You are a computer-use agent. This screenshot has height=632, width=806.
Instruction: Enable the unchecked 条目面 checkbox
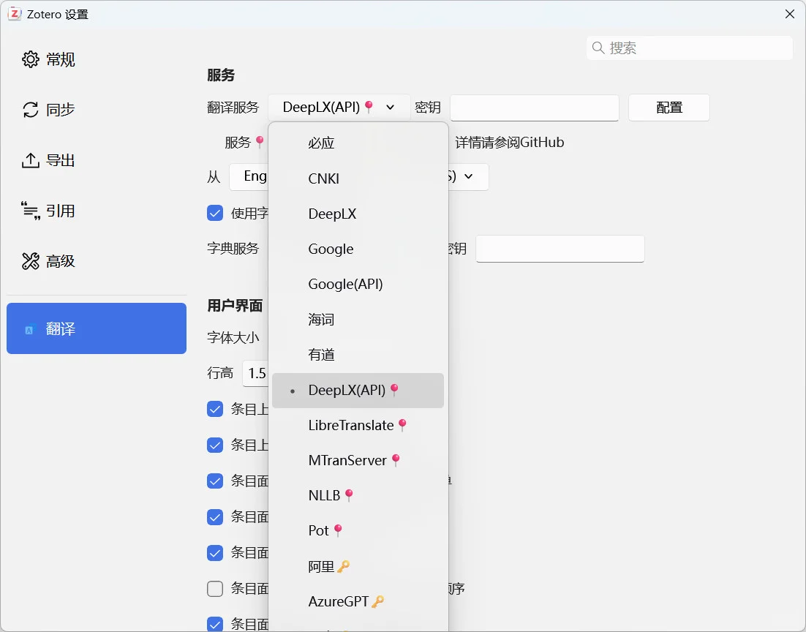214,589
